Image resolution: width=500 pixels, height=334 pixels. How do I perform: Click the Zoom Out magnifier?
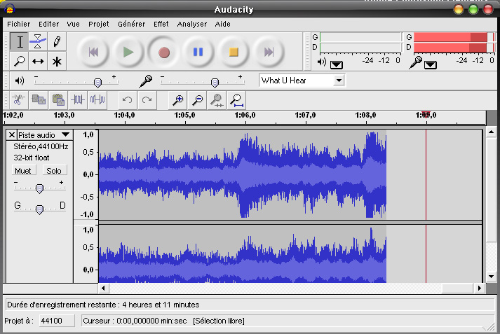click(197, 100)
